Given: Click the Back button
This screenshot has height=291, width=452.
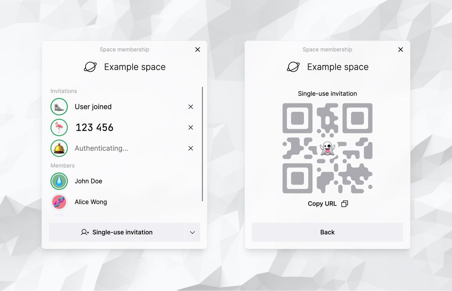Looking at the screenshot, I should (x=327, y=232).
